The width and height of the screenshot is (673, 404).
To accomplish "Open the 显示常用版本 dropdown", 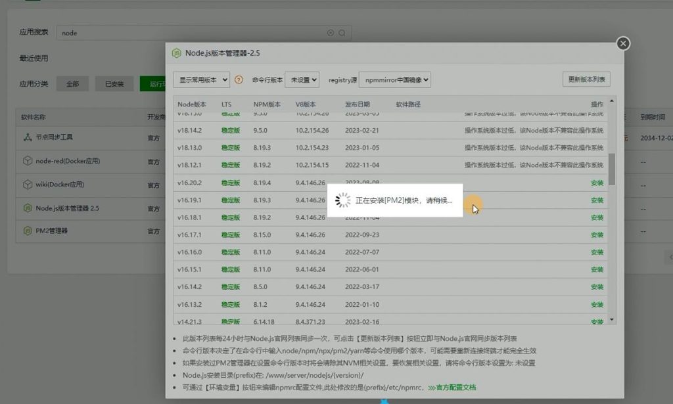I will tap(202, 79).
